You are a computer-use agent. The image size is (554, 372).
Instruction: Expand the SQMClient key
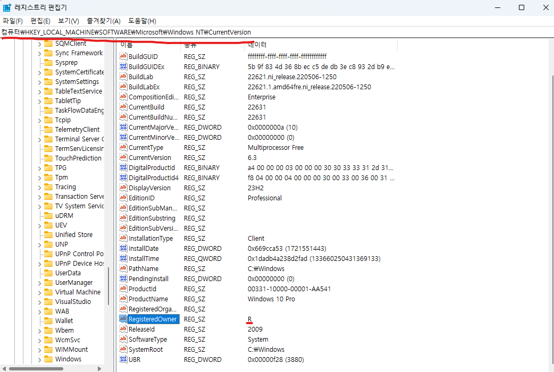pyautogui.click(x=39, y=44)
